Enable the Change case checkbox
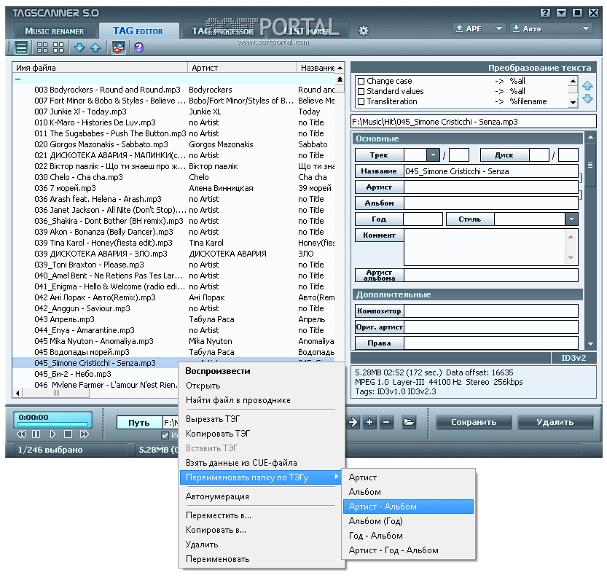607x578 pixels. click(x=361, y=82)
